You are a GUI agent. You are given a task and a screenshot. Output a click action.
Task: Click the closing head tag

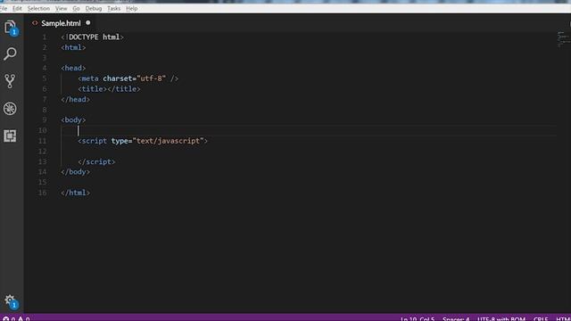point(75,99)
